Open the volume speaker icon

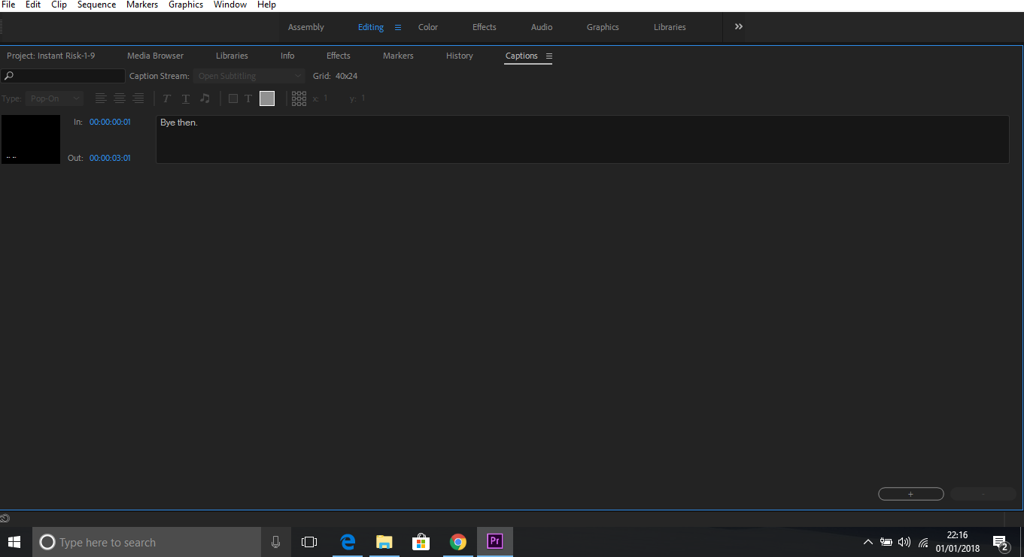[904, 542]
